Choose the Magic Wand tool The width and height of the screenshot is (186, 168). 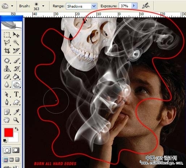(x=16, y=42)
